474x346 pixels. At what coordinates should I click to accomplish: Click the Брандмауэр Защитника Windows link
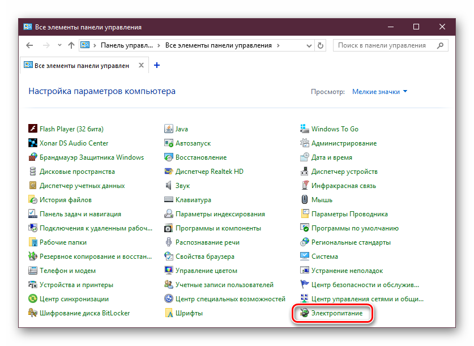click(91, 157)
